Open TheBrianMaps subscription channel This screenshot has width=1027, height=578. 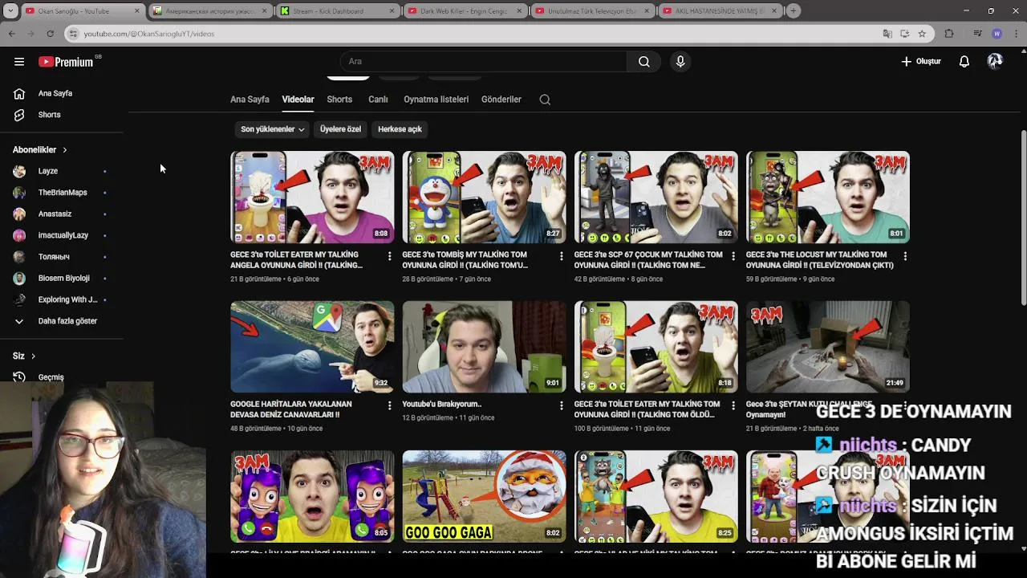coord(62,193)
